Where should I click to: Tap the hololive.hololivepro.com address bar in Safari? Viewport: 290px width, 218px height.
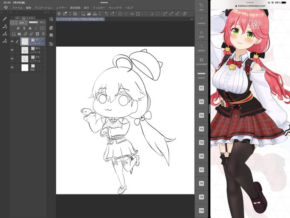250,6
